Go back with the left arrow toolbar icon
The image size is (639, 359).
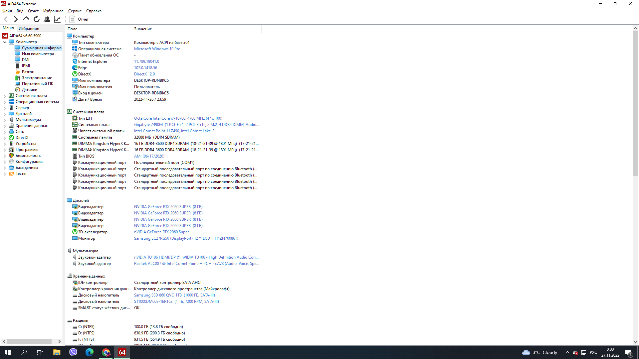(x=6, y=19)
